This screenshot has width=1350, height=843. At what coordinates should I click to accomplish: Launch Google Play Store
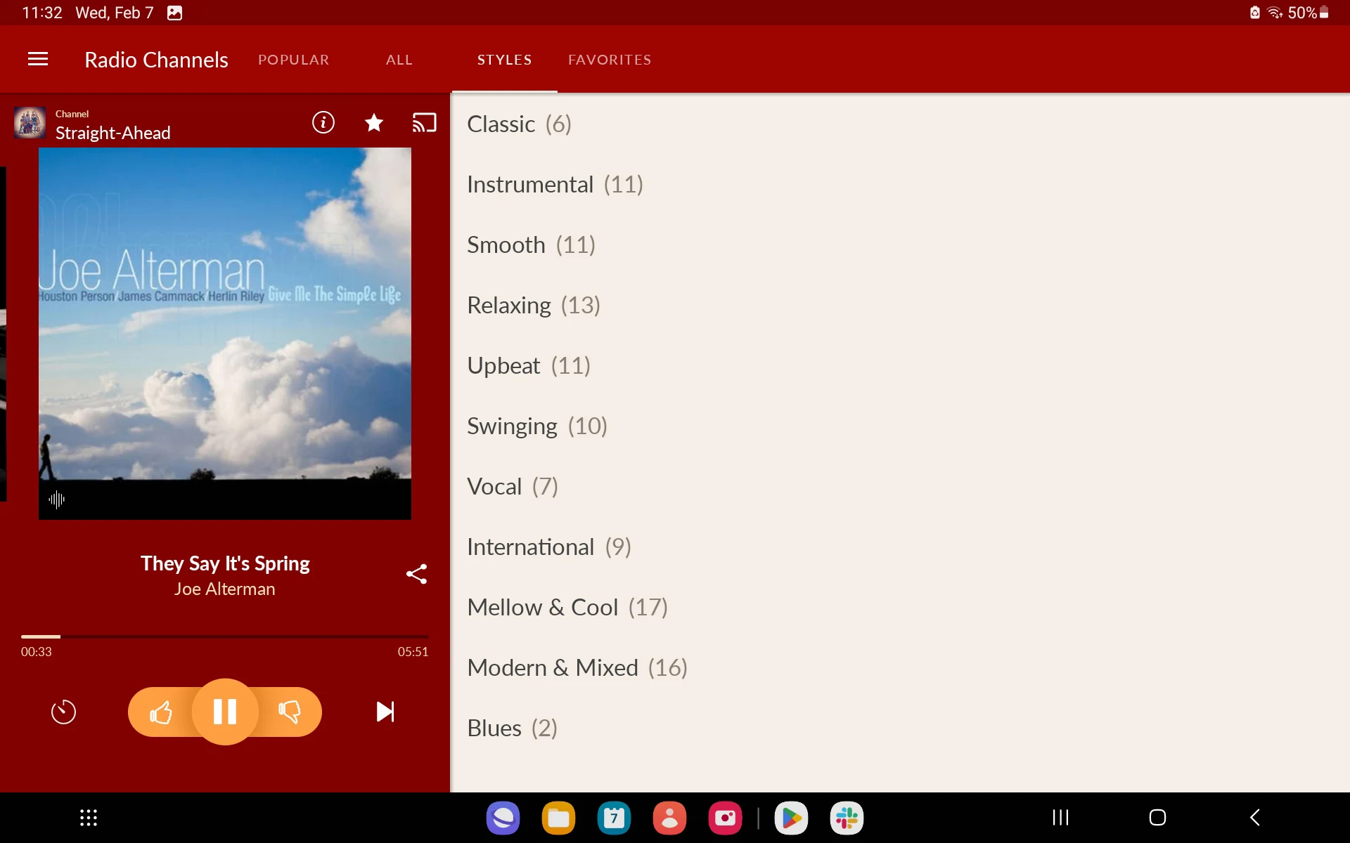792,818
